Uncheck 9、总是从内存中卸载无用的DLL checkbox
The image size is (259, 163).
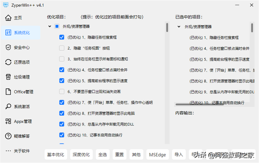pos(62,124)
